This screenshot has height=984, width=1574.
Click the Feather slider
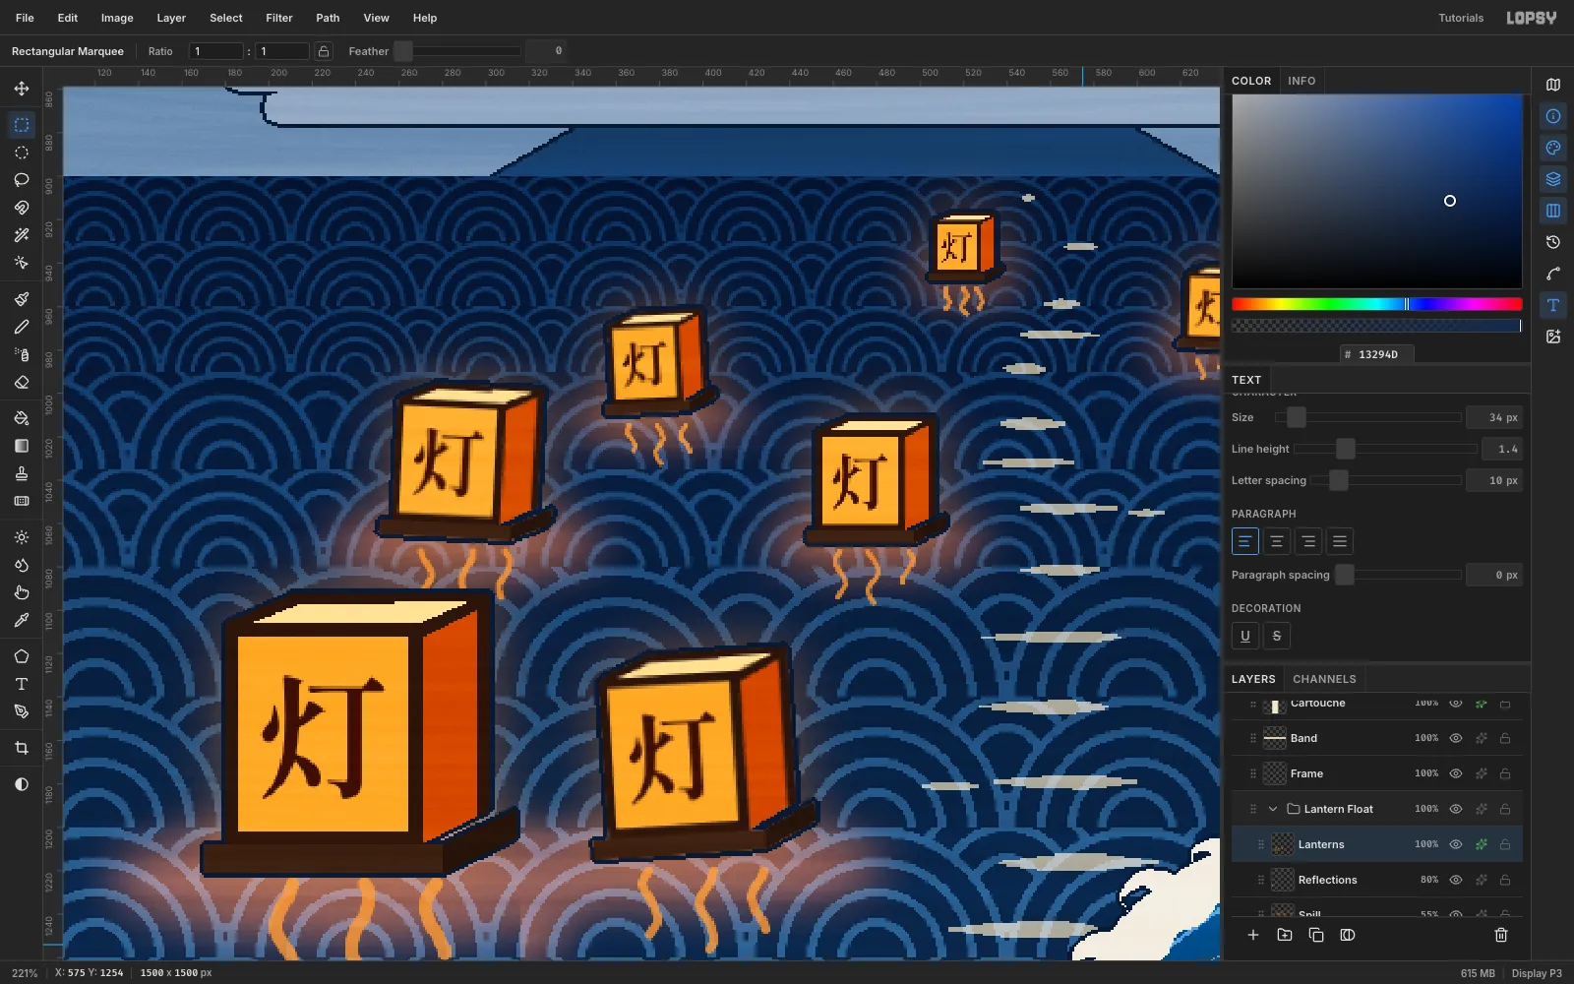(x=457, y=51)
